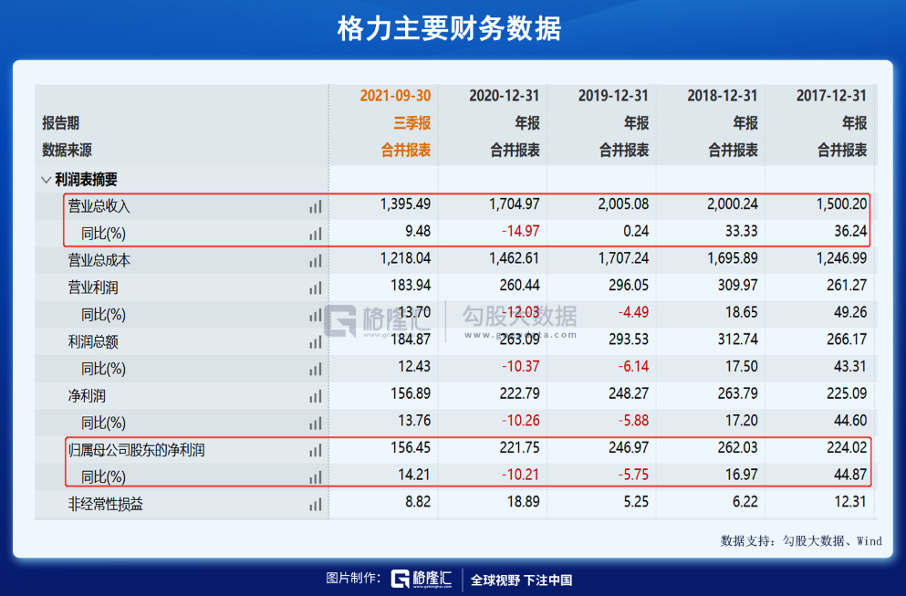This screenshot has width=906, height=596.
Task: Open chart icon for 归属母公司股东的净利润
Action: click(315, 450)
